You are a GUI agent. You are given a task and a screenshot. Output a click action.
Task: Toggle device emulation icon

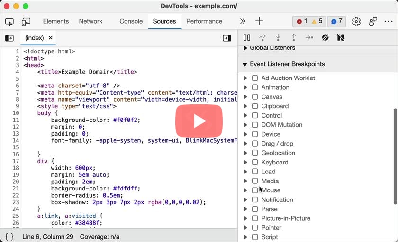pyautogui.click(x=26, y=22)
